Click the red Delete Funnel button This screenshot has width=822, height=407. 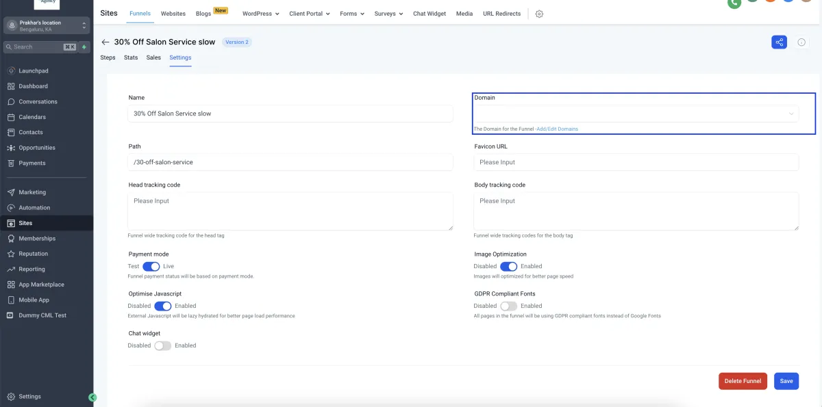[743, 381]
